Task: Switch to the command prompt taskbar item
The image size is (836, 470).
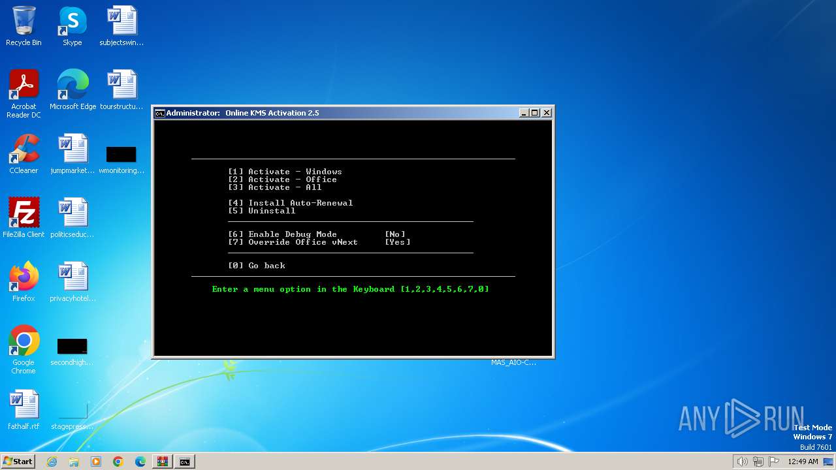Action: coord(185,462)
